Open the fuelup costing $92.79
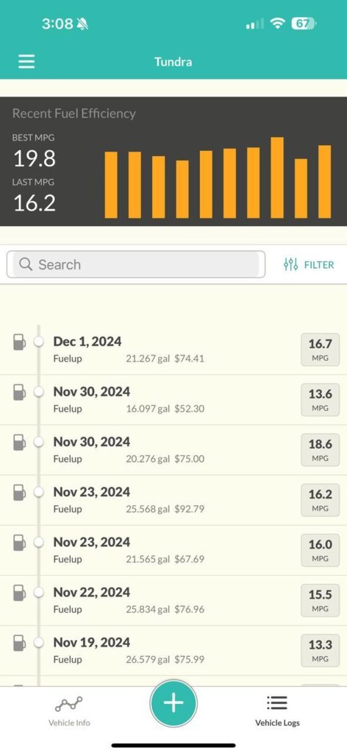The width and height of the screenshot is (347, 754). [x=173, y=500]
